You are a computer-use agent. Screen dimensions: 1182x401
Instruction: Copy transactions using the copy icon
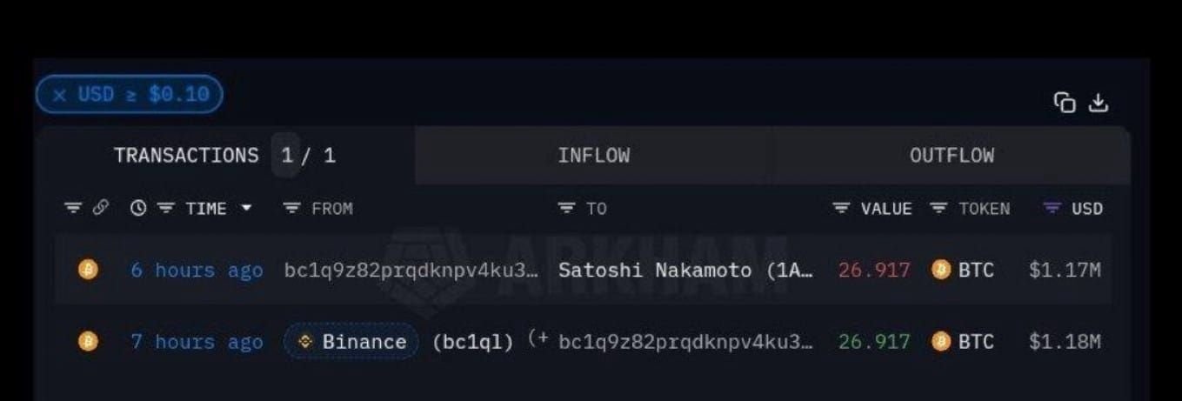click(1065, 103)
